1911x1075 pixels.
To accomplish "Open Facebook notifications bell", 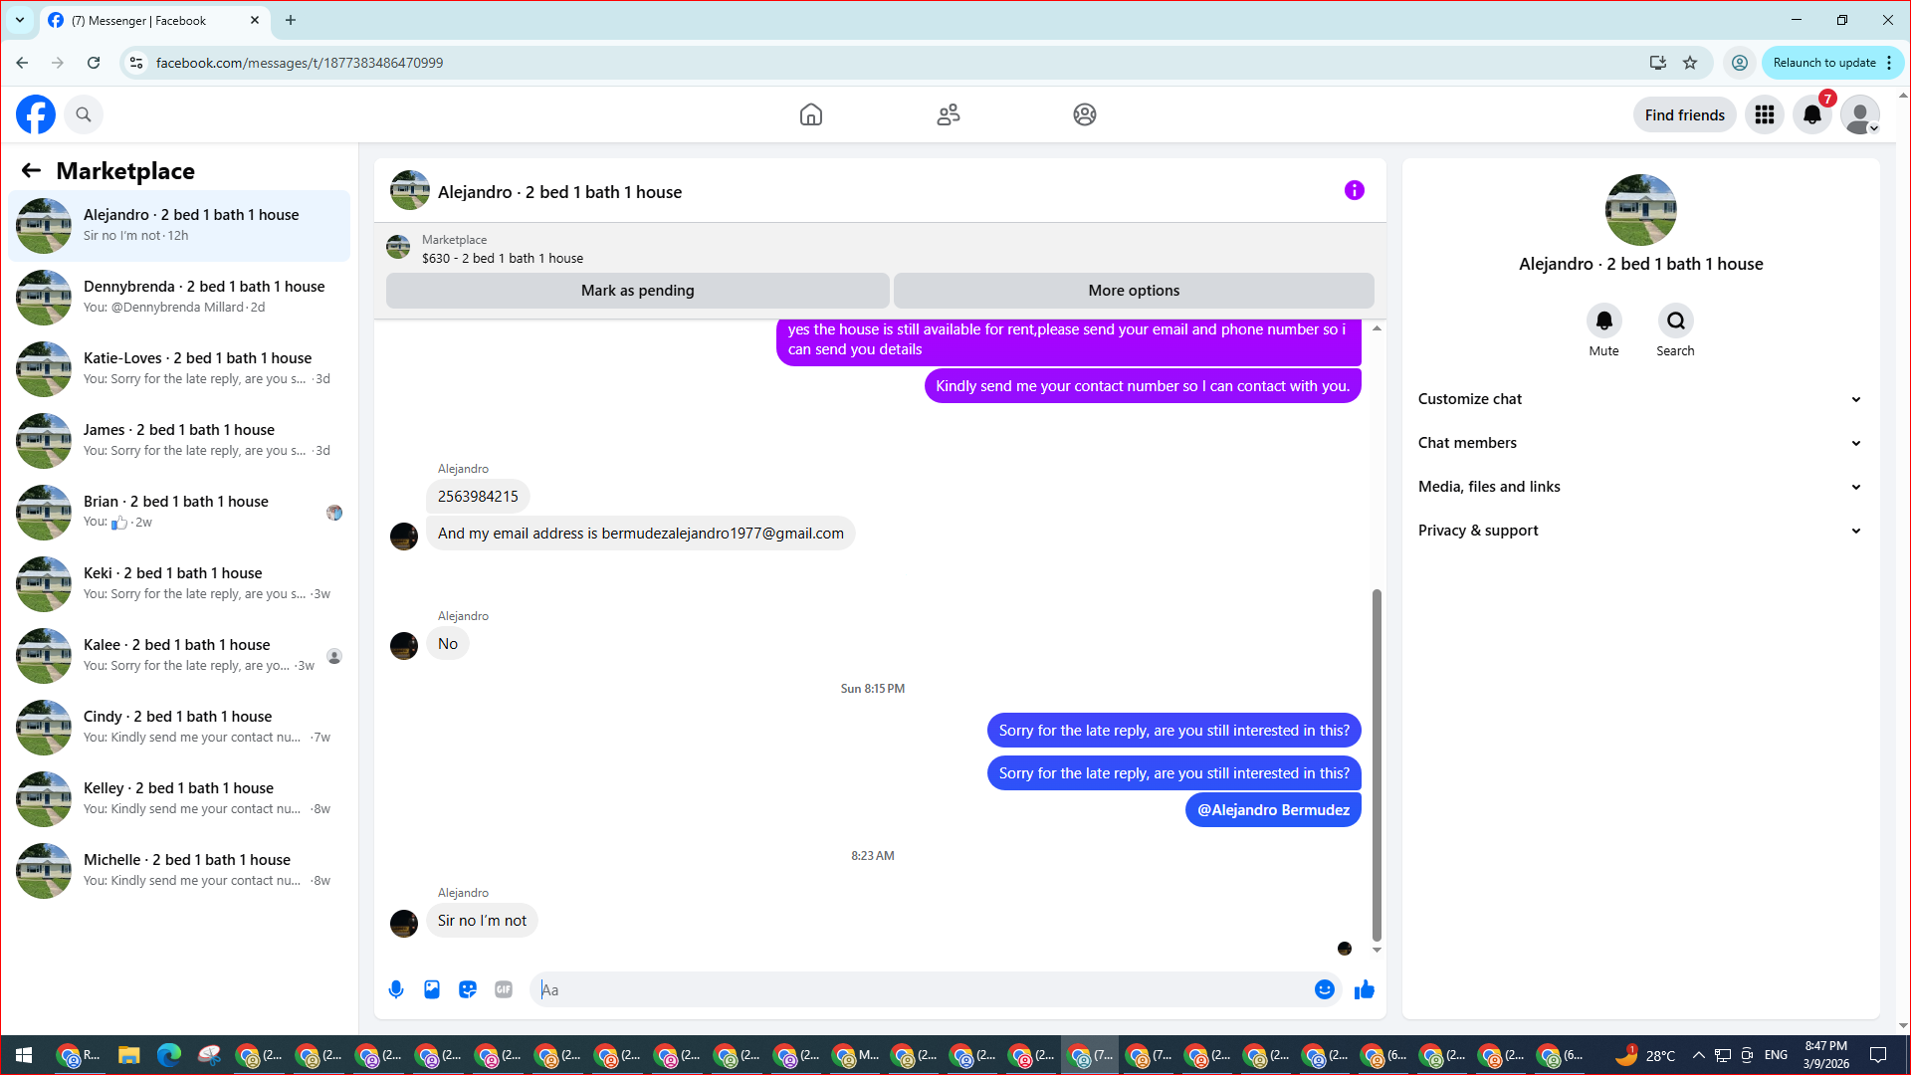I will (1811, 114).
